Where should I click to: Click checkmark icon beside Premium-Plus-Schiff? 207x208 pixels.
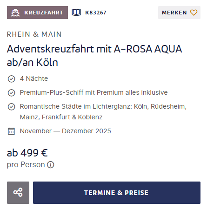[11, 93]
